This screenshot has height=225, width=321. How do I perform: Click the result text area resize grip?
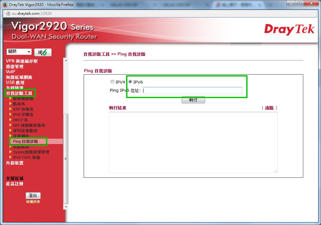click(276, 171)
